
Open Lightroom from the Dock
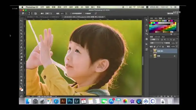77,101
